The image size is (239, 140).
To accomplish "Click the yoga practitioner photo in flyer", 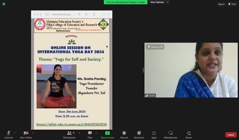I will click(56, 86).
